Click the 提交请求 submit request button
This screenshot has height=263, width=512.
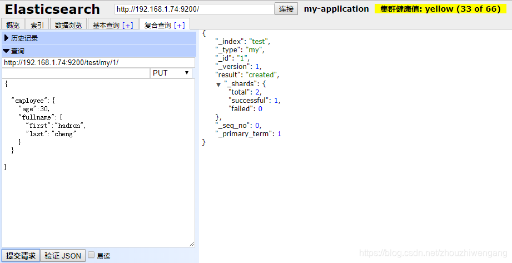[x=21, y=255]
